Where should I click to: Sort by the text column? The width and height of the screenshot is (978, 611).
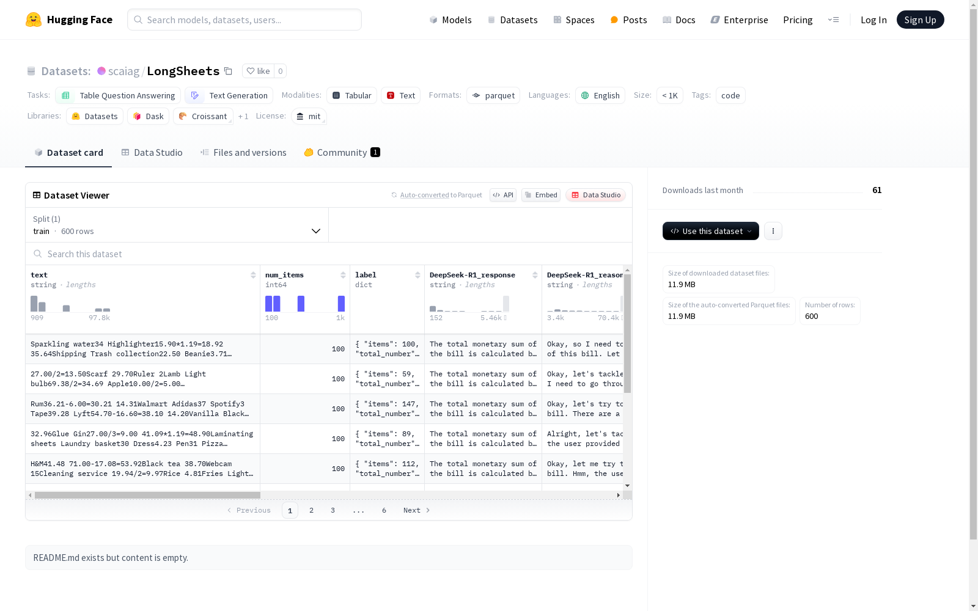pos(253,275)
